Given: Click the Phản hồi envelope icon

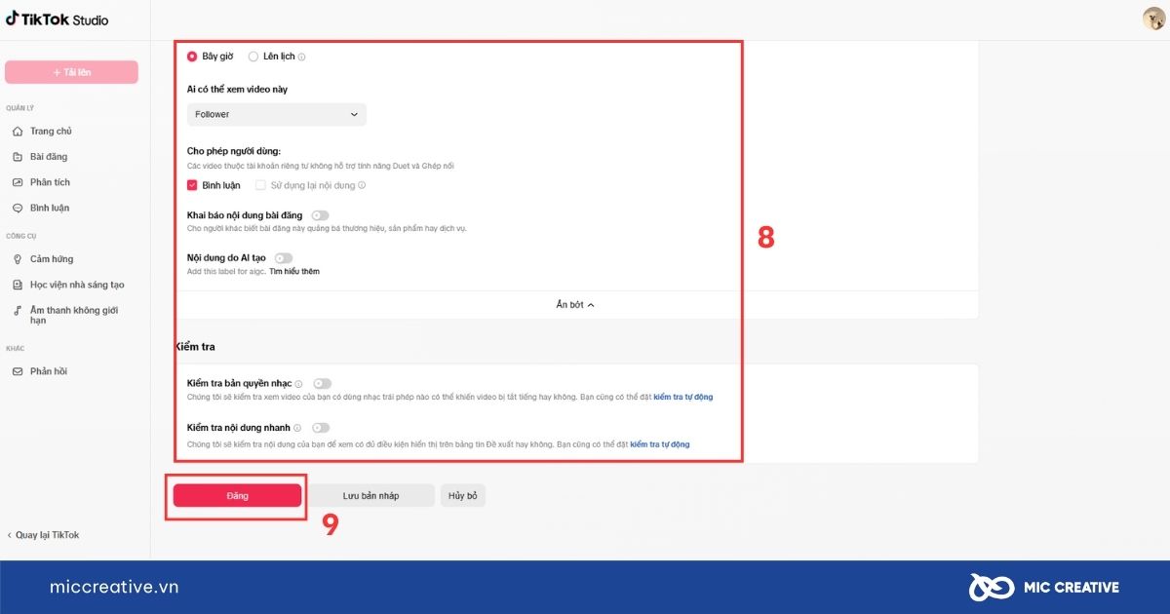Looking at the screenshot, I should click(x=18, y=371).
